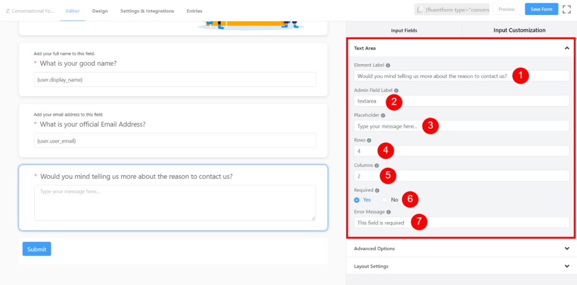
Task: Click info icon next to Admin Field Label
Action: tap(396, 90)
